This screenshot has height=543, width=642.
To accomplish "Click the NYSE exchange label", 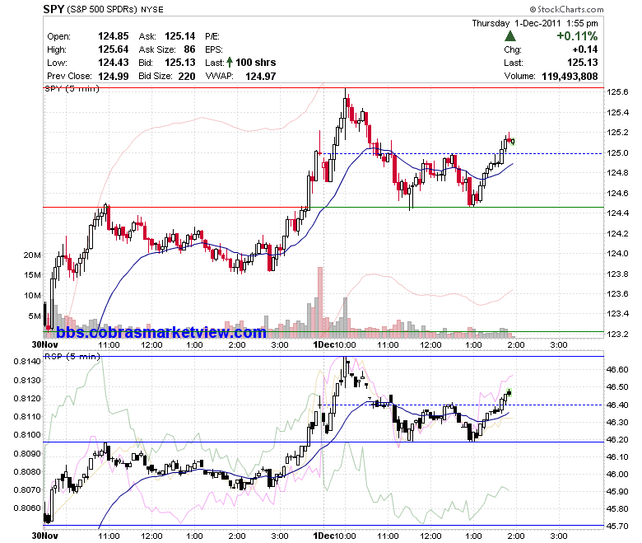I will click(x=152, y=9).
